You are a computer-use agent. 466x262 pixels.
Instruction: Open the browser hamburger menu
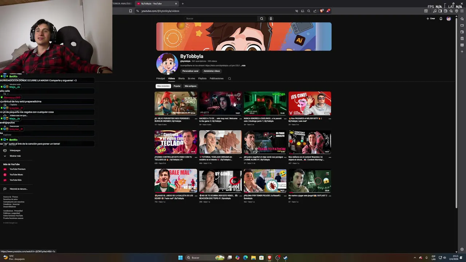click(462, 11)
